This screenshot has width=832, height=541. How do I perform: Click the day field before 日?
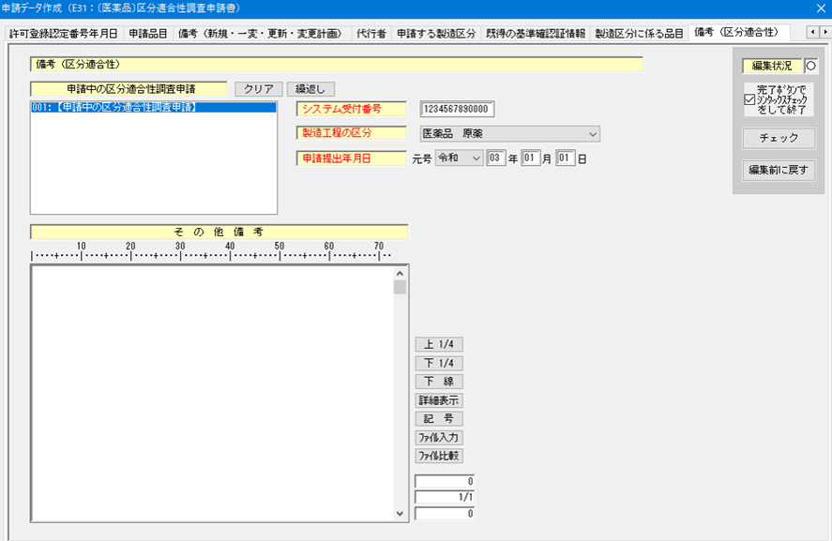click(565, 158)
